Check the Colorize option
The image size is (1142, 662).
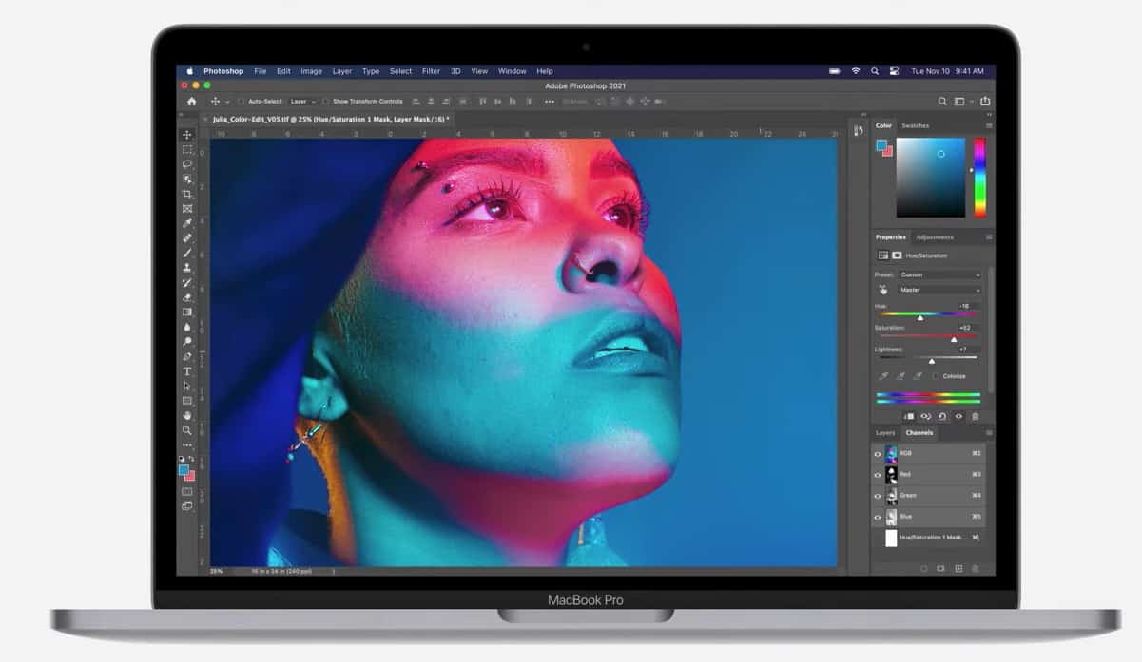point(936,376)
